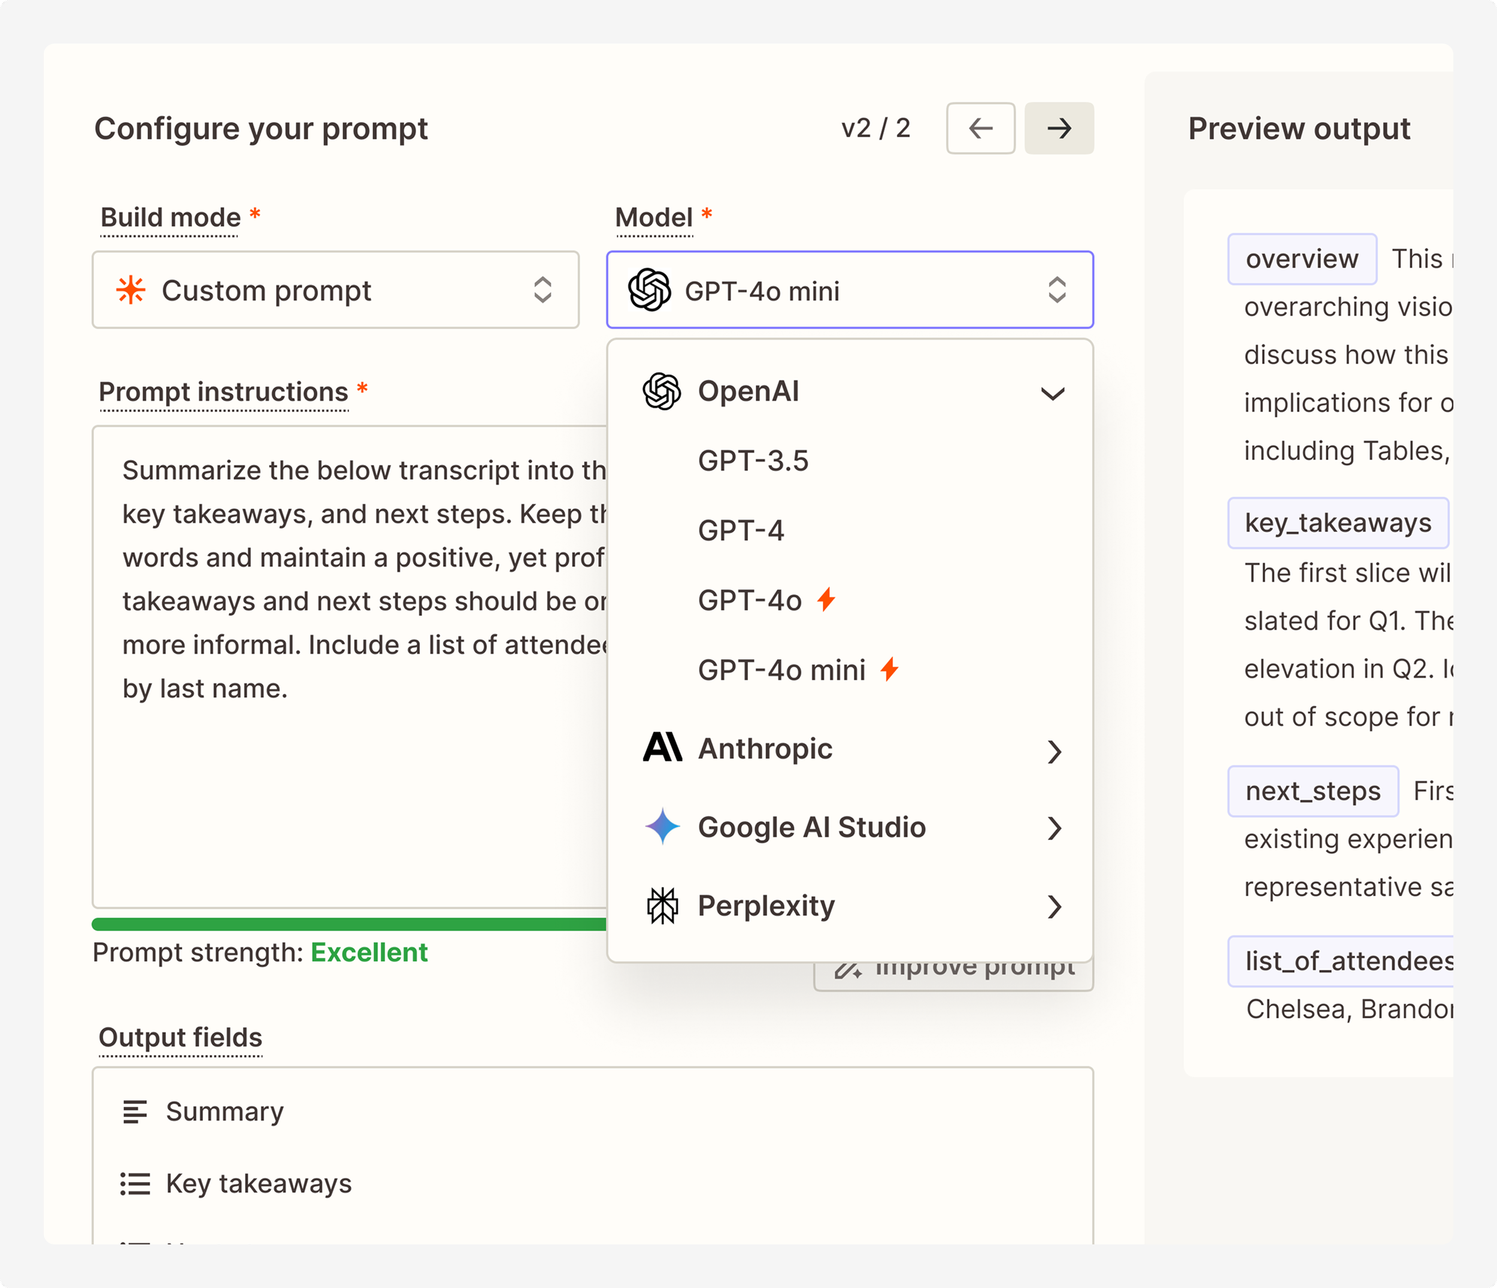Click the Perplexity logo icon
Image resolution: width=1497 pixels, height=1288 pixels.
(x=662, y=905)
